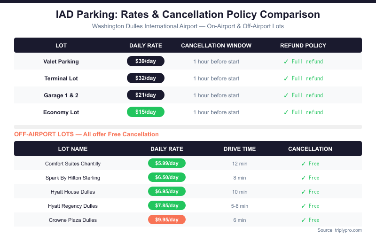Click the Economy Lot full refund checkmark
This screenshot has height=235, width=376.
[286, 112]
